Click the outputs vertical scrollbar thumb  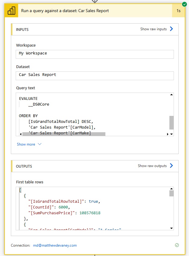coord(171,193)
